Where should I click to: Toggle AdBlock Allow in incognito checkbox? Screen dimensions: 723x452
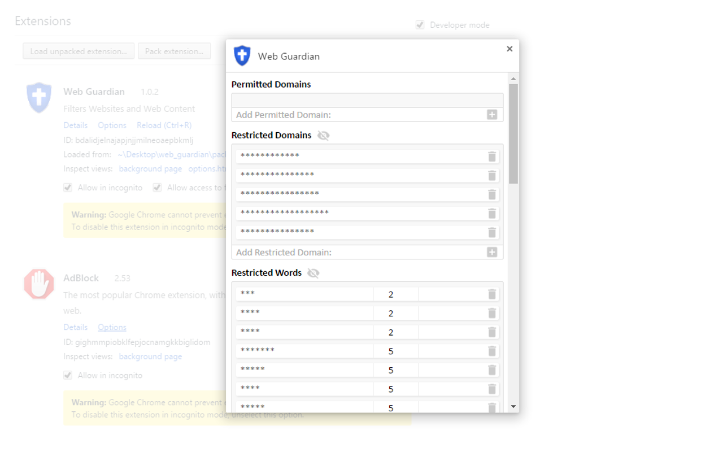[68, 375]
